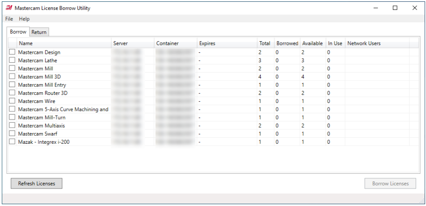The width and height of the screenshot is (426, 206).
Task: Select the Mastercam Router 3D checkbox
Action: point(12,93)
